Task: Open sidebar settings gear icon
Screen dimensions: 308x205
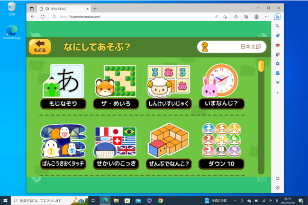Action: point(277,188)
